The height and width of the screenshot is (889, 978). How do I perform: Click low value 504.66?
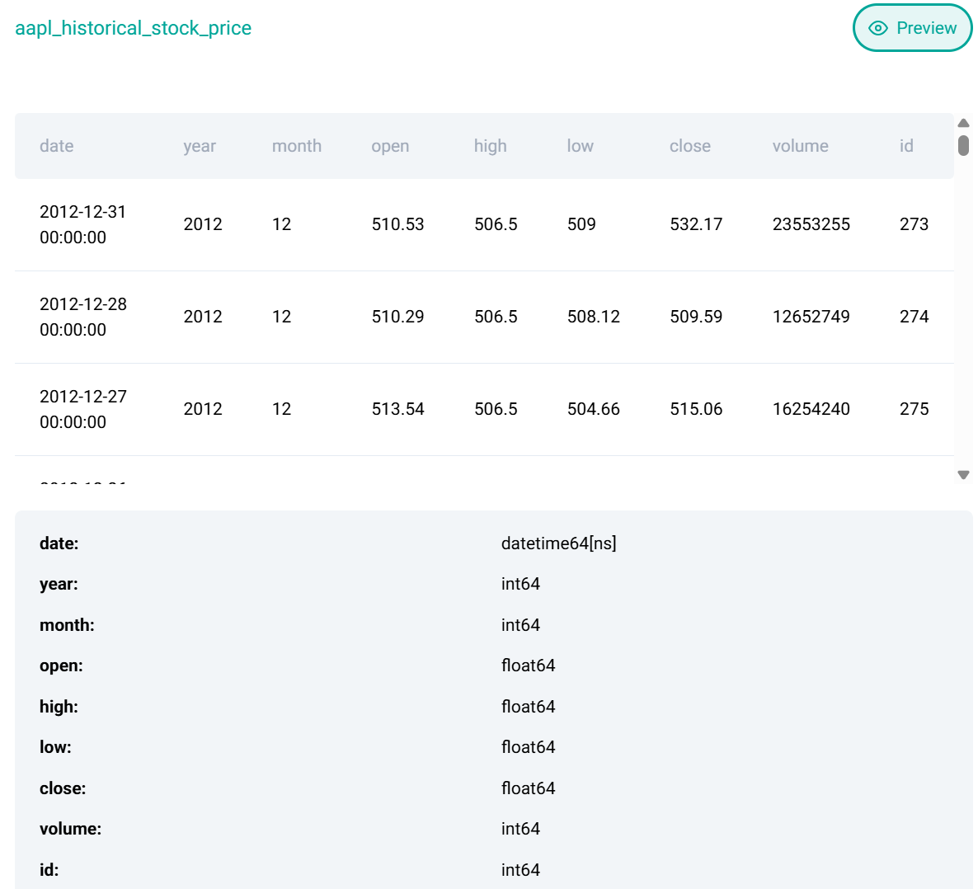[593, 409]
